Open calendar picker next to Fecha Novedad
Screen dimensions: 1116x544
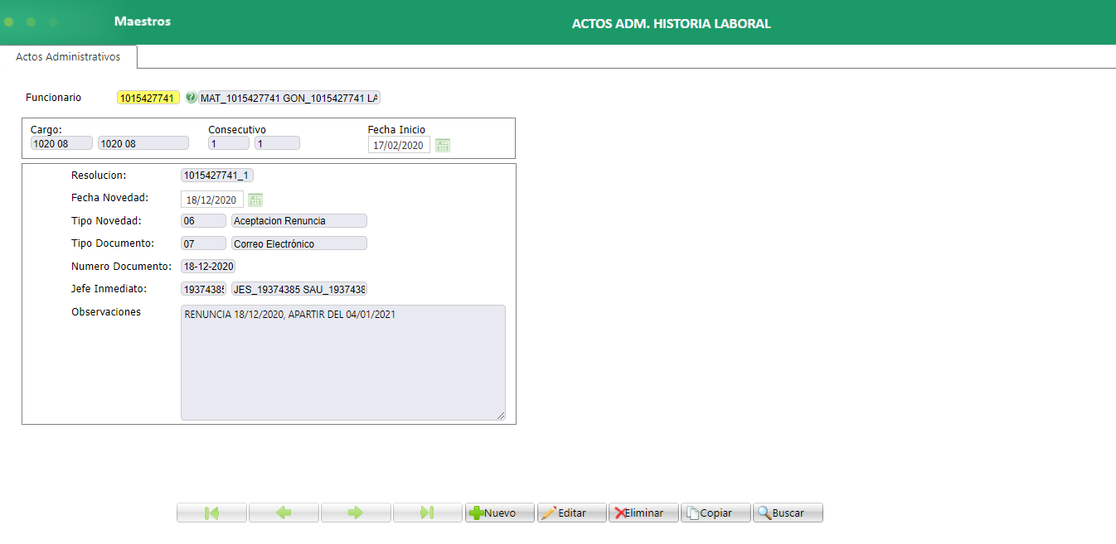pos(255,200)
